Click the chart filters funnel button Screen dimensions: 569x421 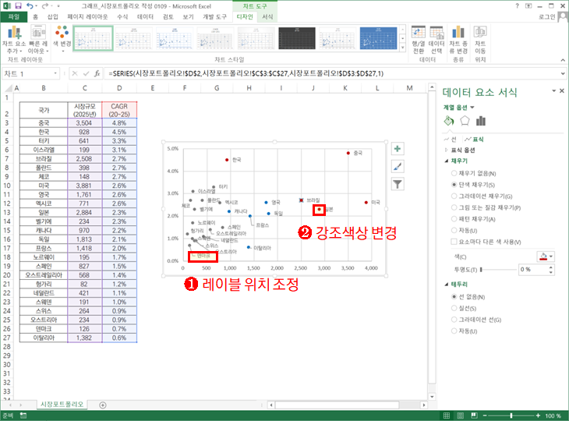pos(398,184)
